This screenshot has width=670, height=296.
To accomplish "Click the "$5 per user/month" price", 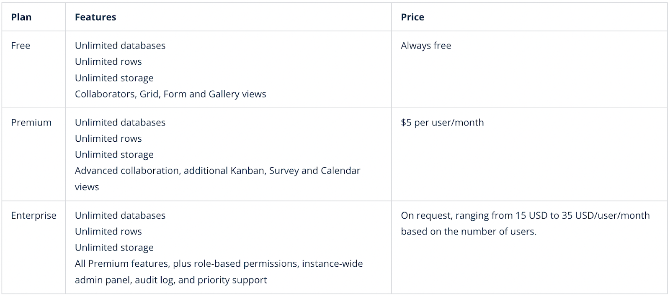I will 442,122.
